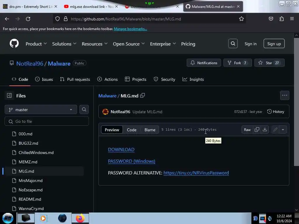This screenshot has width=299, height=224.
Task: Click the black box taskbar application icon
Action: click(x=26, y=218)
